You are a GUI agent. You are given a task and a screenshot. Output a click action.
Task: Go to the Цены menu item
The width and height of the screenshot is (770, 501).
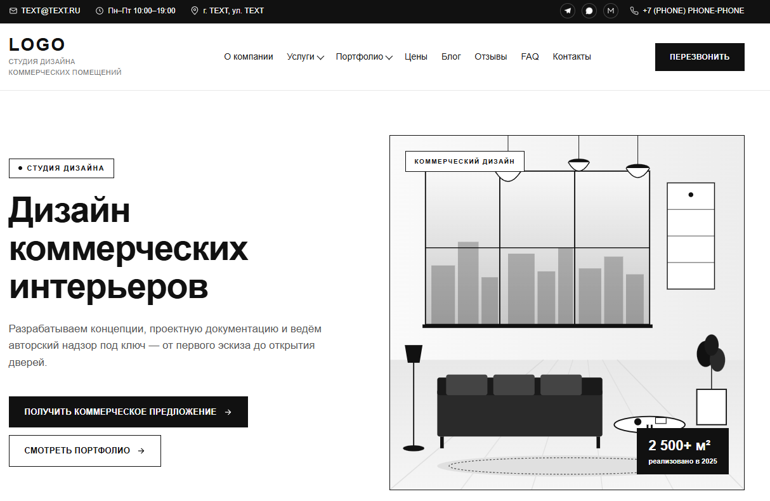tap(416, 56)
